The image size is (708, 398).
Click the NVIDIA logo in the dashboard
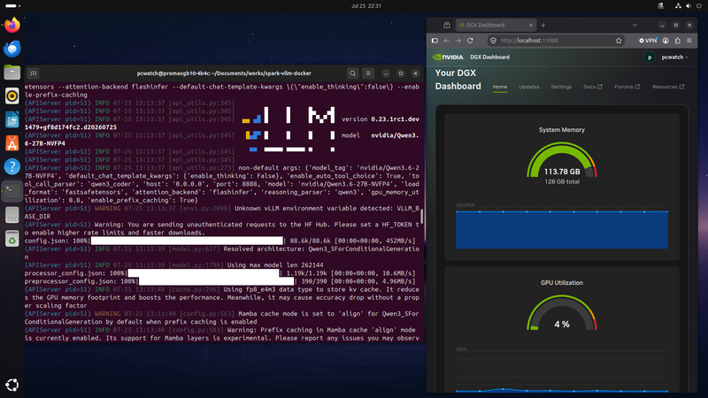[448, 57]
